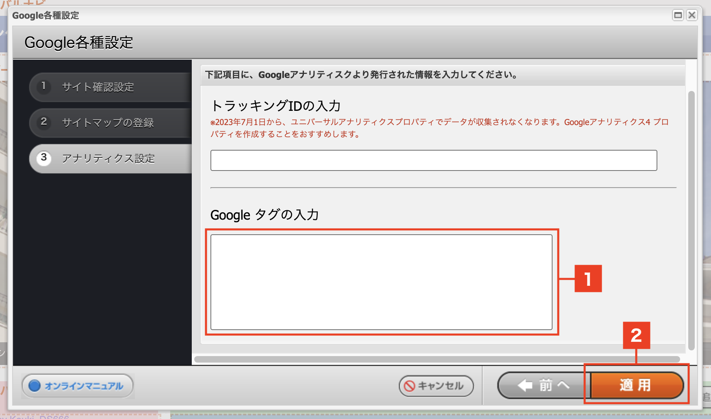Click the step 1 number circle
Image resolution: width=711 pixels, height=419 pixels.
43,86
